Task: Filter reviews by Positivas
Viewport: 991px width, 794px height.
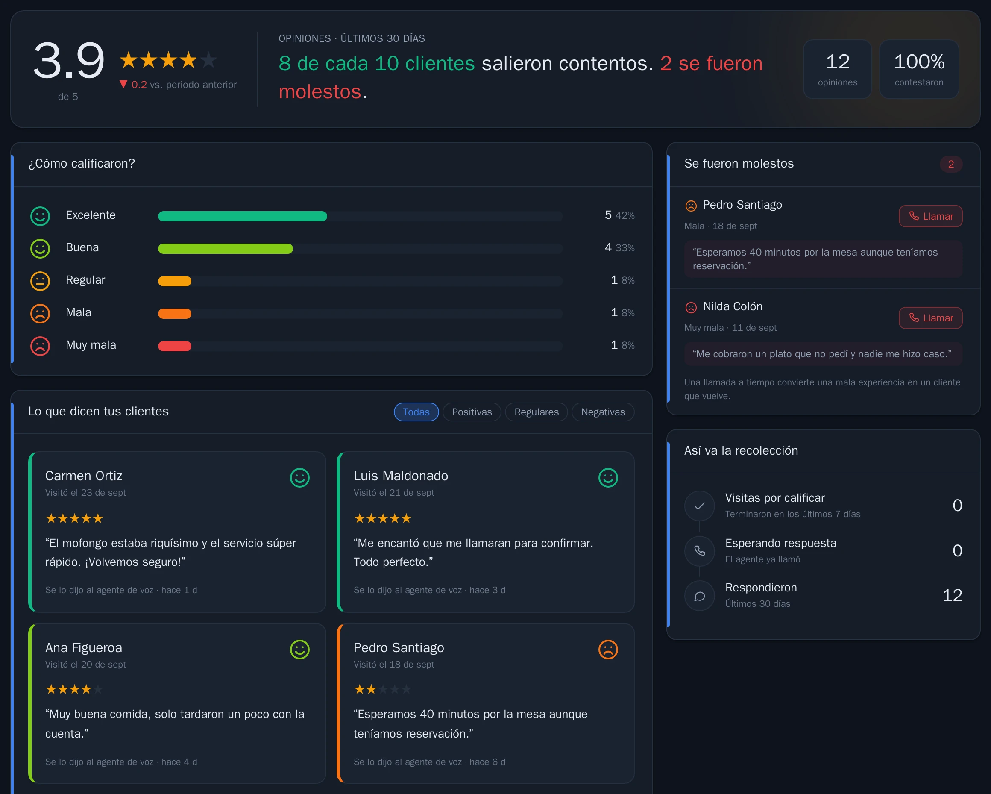Action: (x=472, y=412)
